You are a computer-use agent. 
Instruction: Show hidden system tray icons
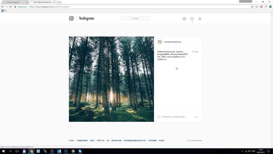click(x=242, y=151)
